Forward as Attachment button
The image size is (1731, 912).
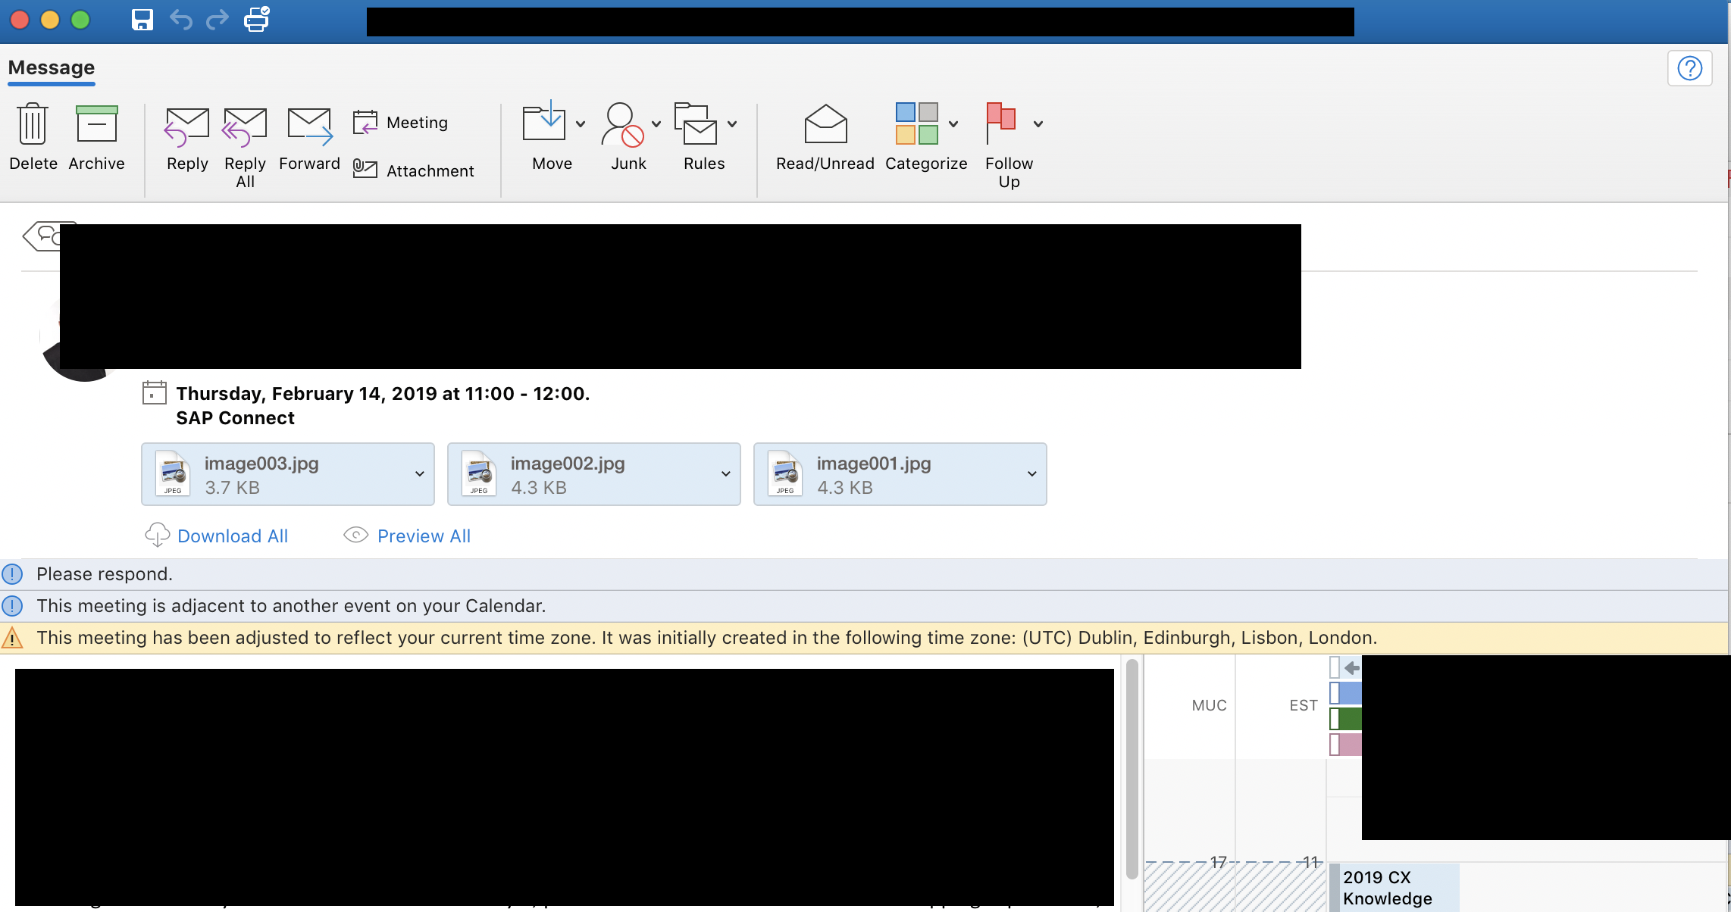tap(414, 170)
